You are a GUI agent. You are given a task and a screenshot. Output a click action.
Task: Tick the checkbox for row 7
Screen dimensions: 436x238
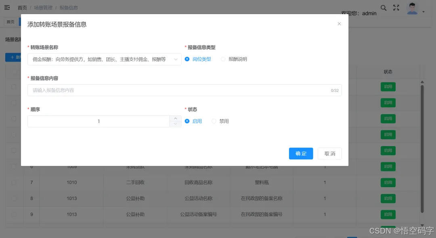14,182
